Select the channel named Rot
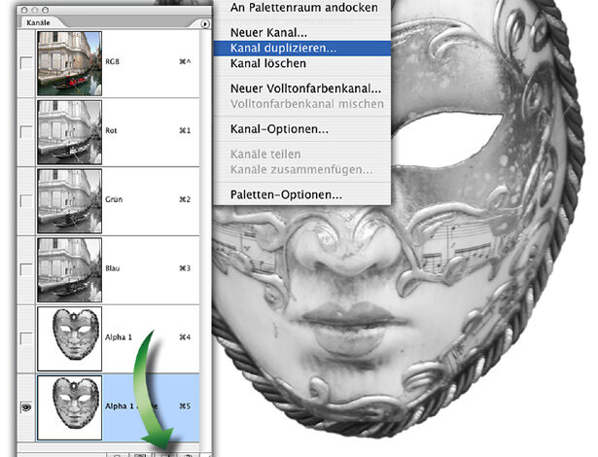Image resolution: width=598 pixels, height=457 pixels. (x=111, y=130)
